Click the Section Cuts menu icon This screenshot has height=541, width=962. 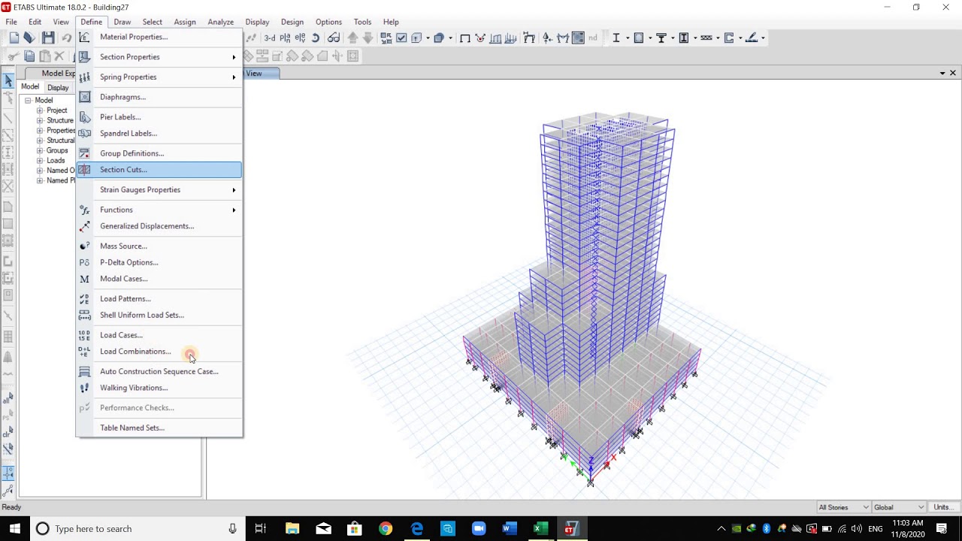point(85,170)
